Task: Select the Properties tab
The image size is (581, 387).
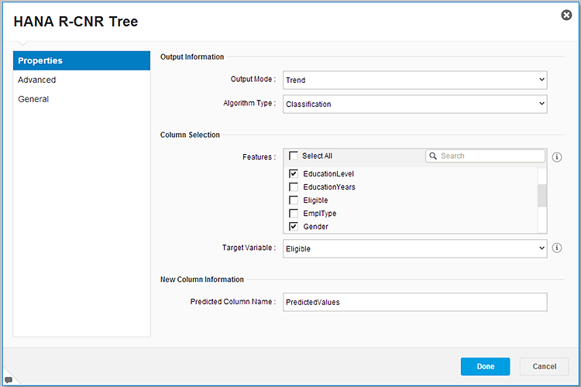Action: click(81, 60)
